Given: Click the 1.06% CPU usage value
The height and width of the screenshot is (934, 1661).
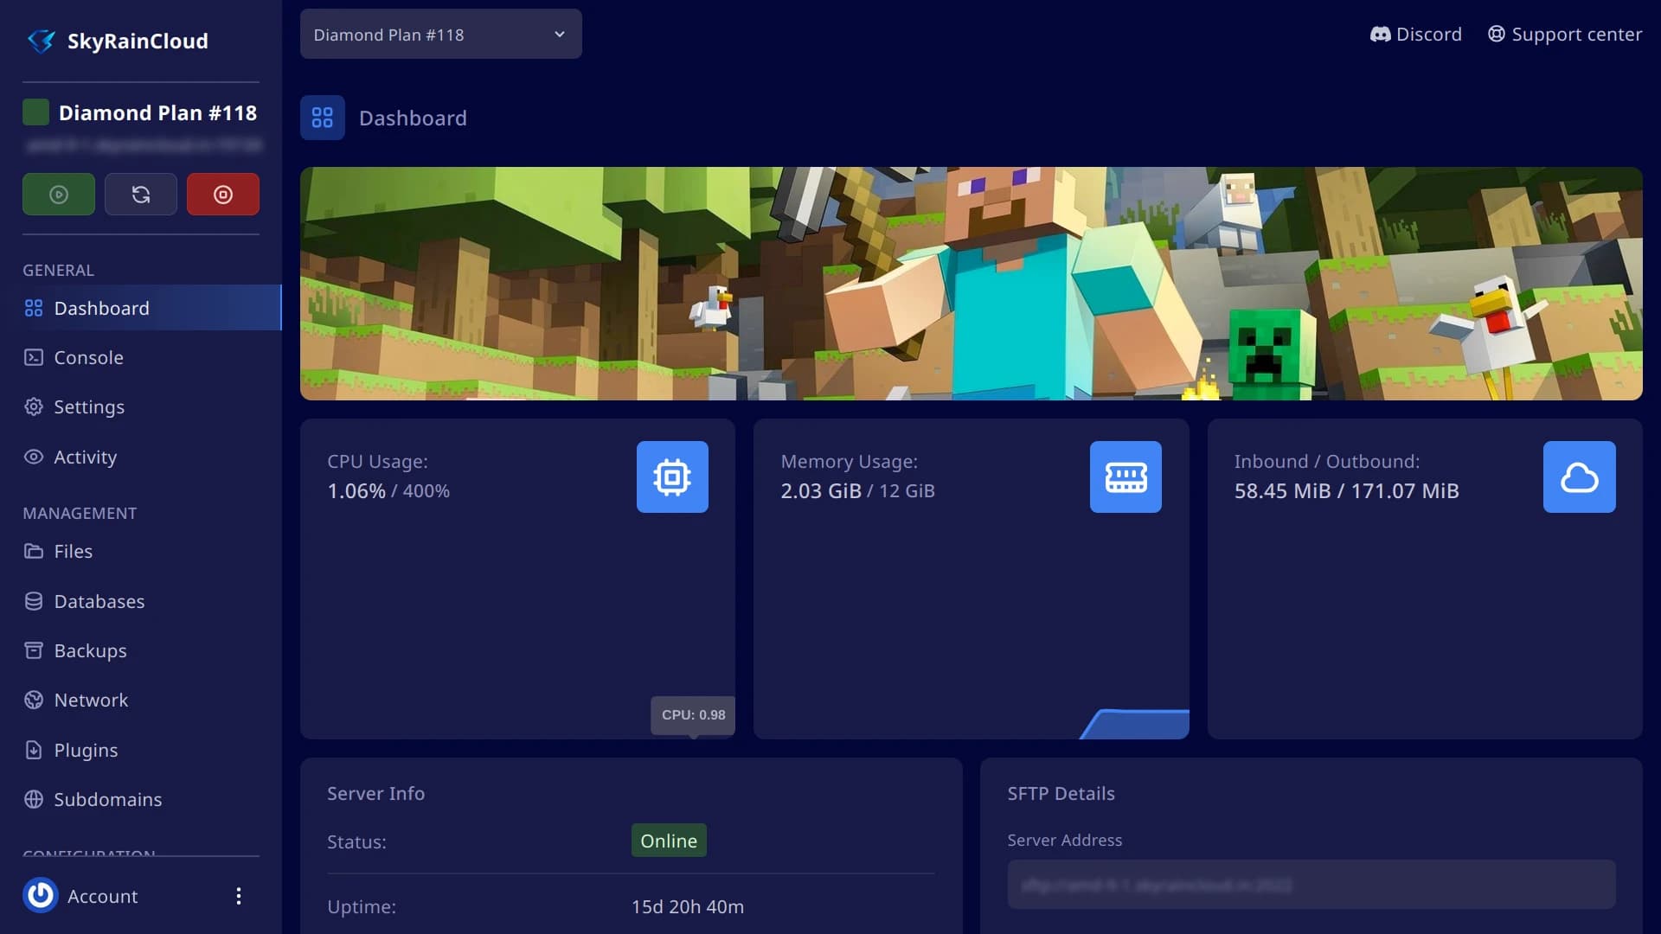Looking at the screenshot, I should point(356,491).
